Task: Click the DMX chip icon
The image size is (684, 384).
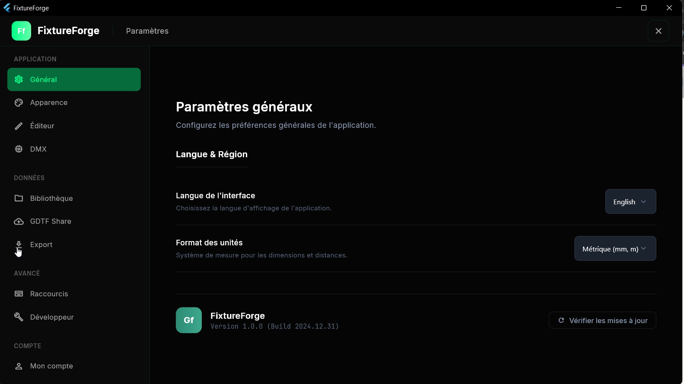Action: (19, 149)
